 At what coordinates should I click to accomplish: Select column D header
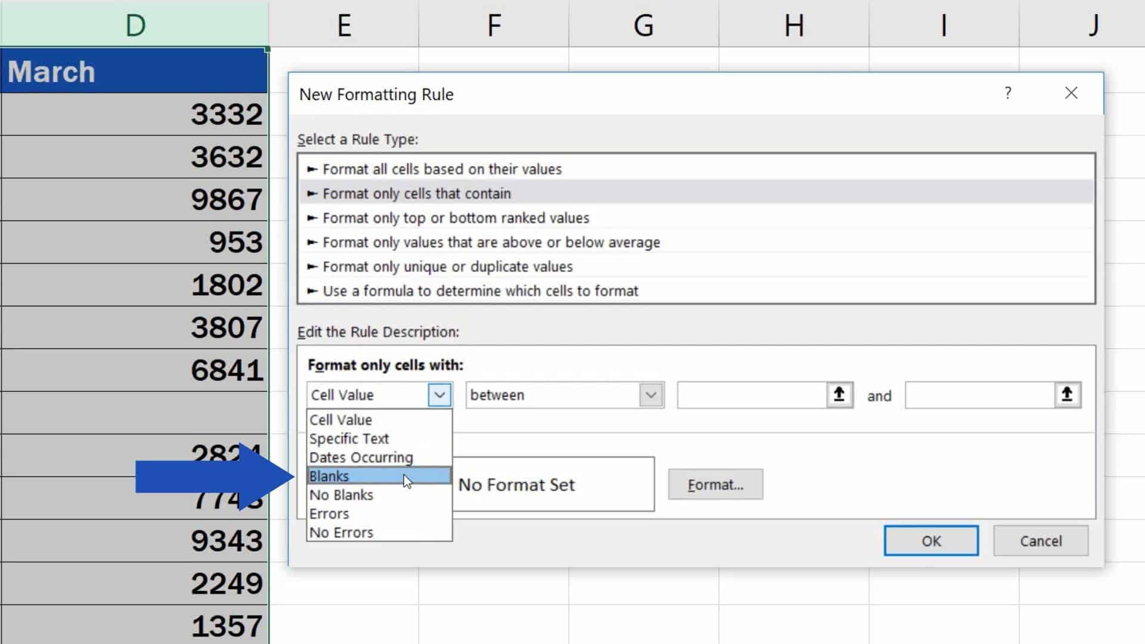tap(134, 25)
